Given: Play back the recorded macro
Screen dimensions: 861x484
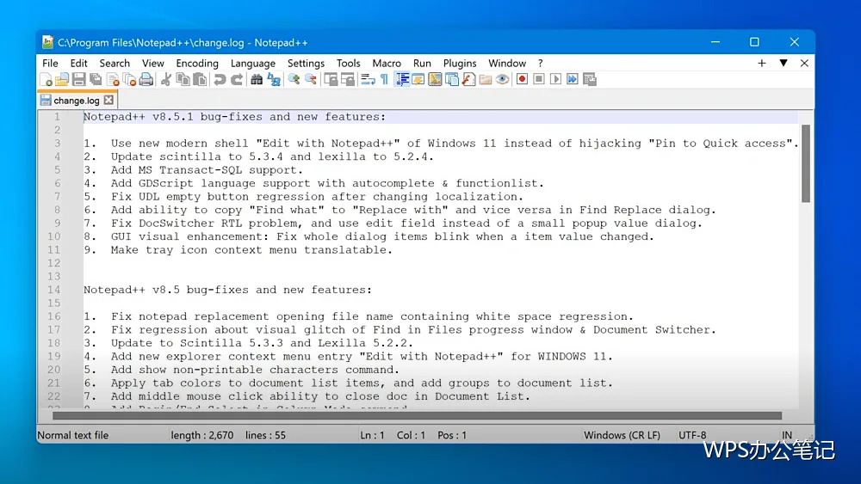Looking at the screenshot, I should coord(555,79).
